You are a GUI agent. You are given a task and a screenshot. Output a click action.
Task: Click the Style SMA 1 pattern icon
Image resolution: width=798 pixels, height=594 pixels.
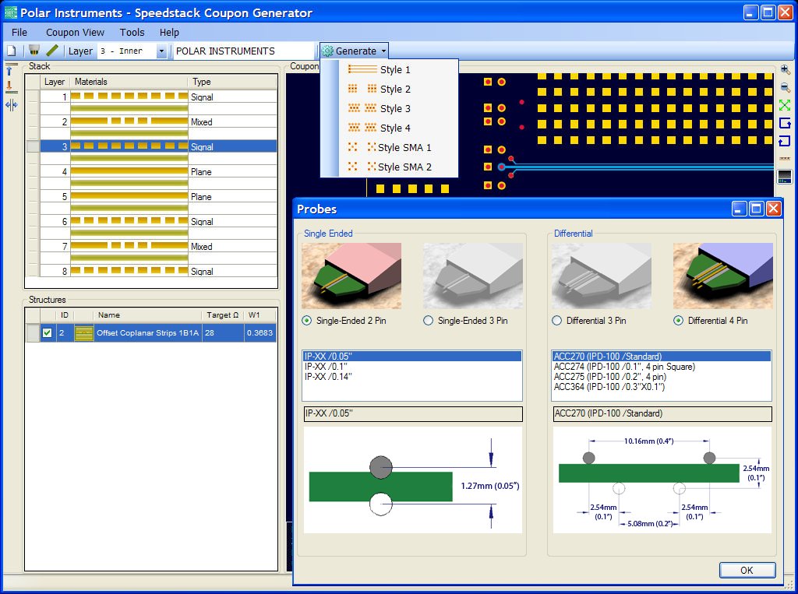pyautogui.click(x=362, y=147)
